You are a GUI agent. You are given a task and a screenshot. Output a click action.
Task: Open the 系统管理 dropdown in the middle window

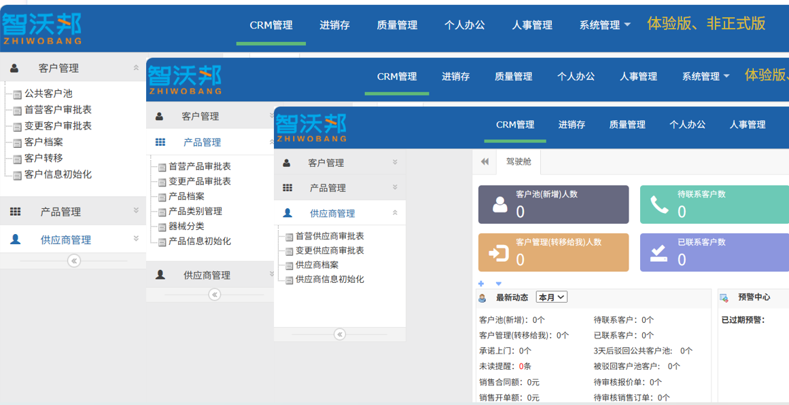(706, 77)
